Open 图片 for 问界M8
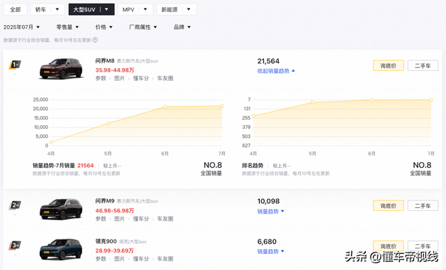The width and height of the screenshot is (446, 270). [x=119, y=79]
